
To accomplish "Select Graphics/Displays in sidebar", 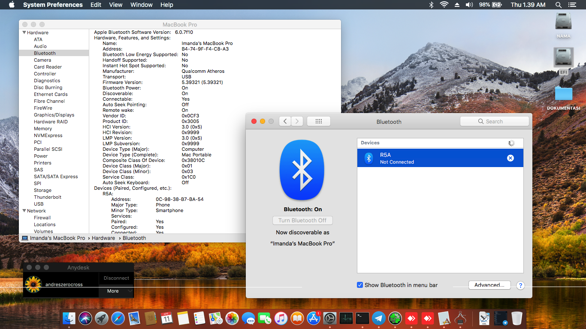I will [x=54, y=115].
